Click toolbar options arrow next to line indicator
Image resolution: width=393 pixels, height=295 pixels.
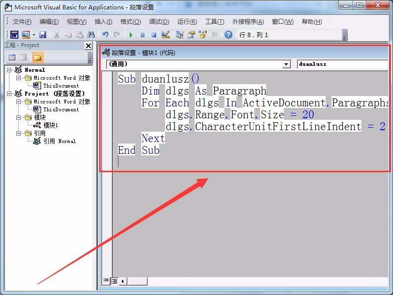[345, 35]
